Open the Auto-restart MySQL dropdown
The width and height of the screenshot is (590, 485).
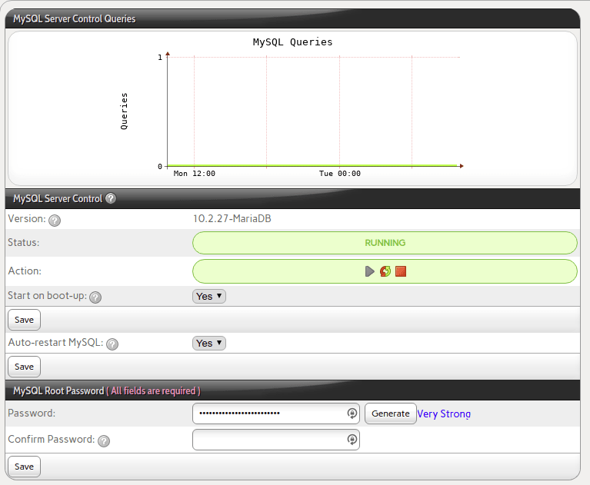point(209,344)
